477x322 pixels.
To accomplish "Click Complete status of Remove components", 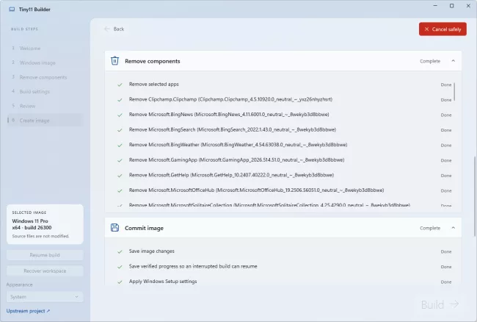I will tap(430, 61).
